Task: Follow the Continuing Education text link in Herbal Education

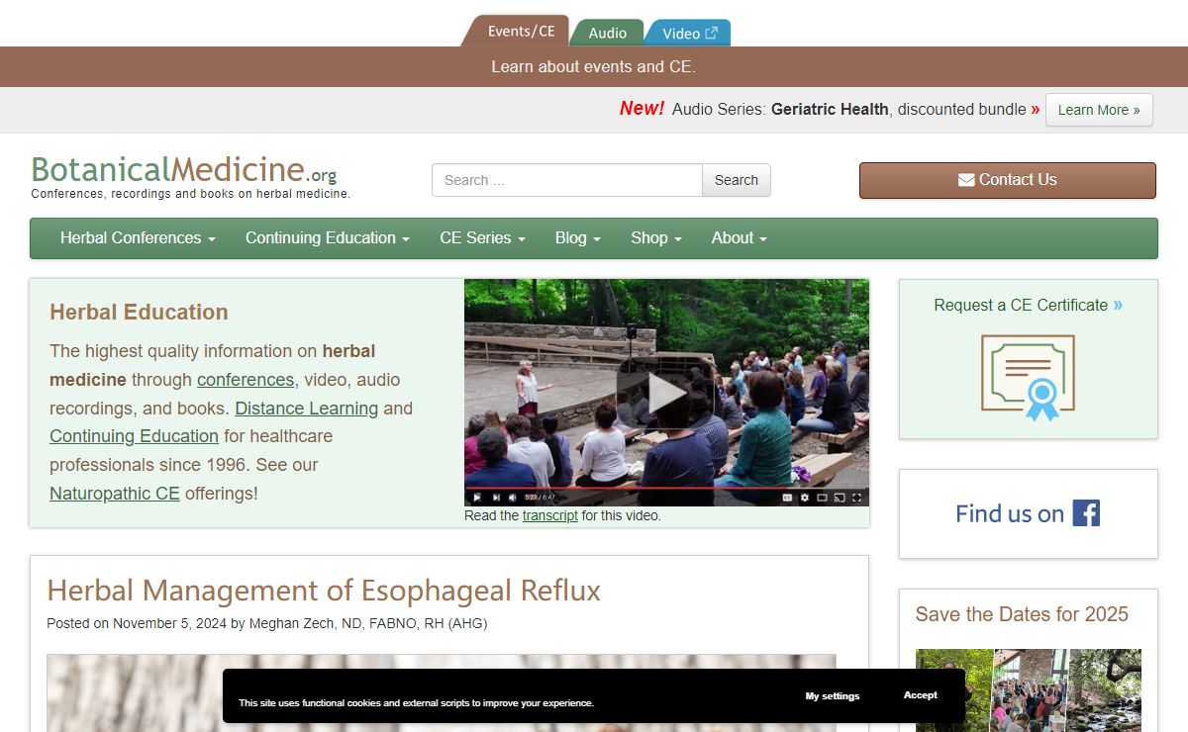Action: 134,436
